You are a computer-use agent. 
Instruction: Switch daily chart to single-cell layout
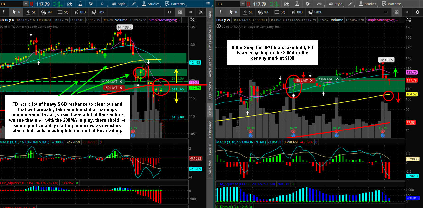coord(170,12)
